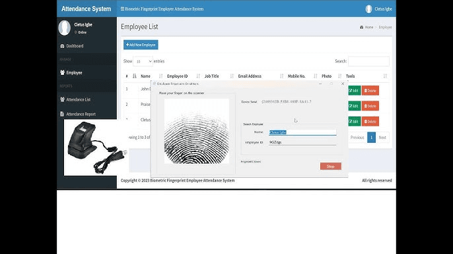Delete the Cletus employee row
453x254 pixels.
370,121
